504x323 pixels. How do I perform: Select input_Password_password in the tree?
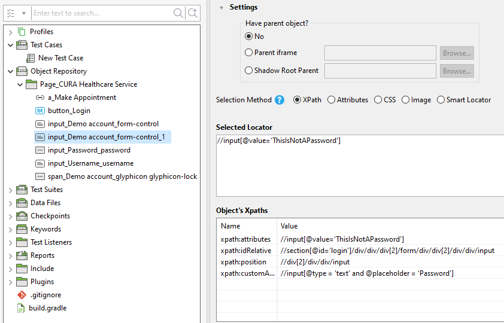tap(89, 150)
